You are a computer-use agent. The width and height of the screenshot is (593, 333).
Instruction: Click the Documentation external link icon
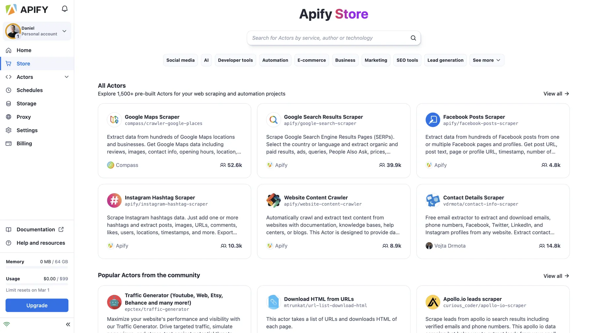(61, 229)
